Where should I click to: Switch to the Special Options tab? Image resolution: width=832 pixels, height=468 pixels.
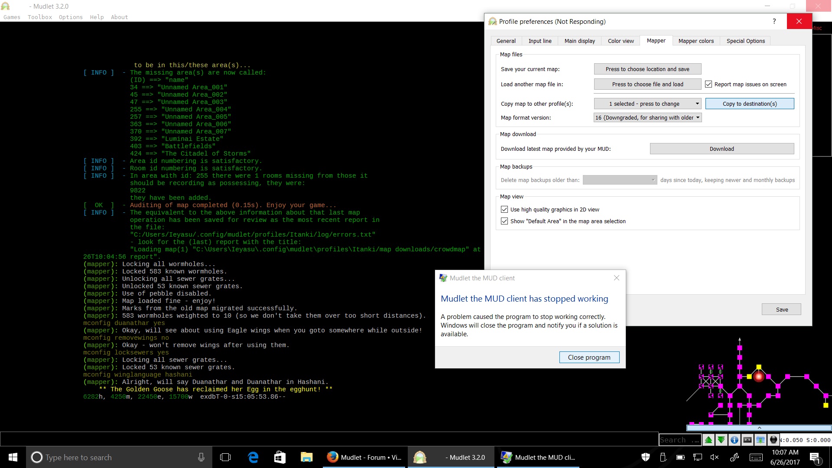click(746, 41)
